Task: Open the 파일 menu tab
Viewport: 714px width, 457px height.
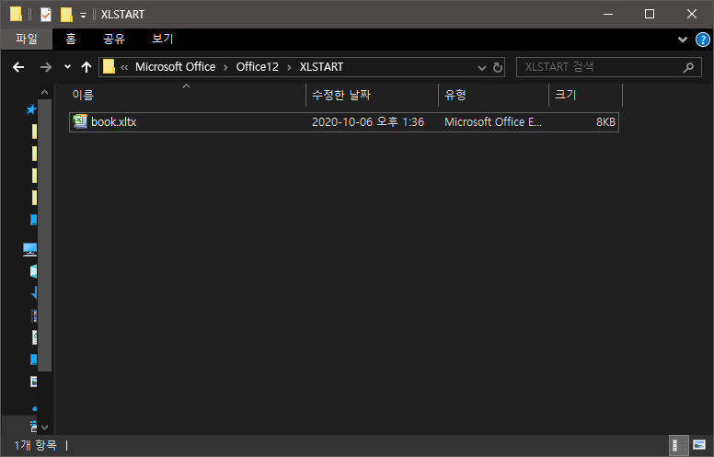Action: (27, 40)
